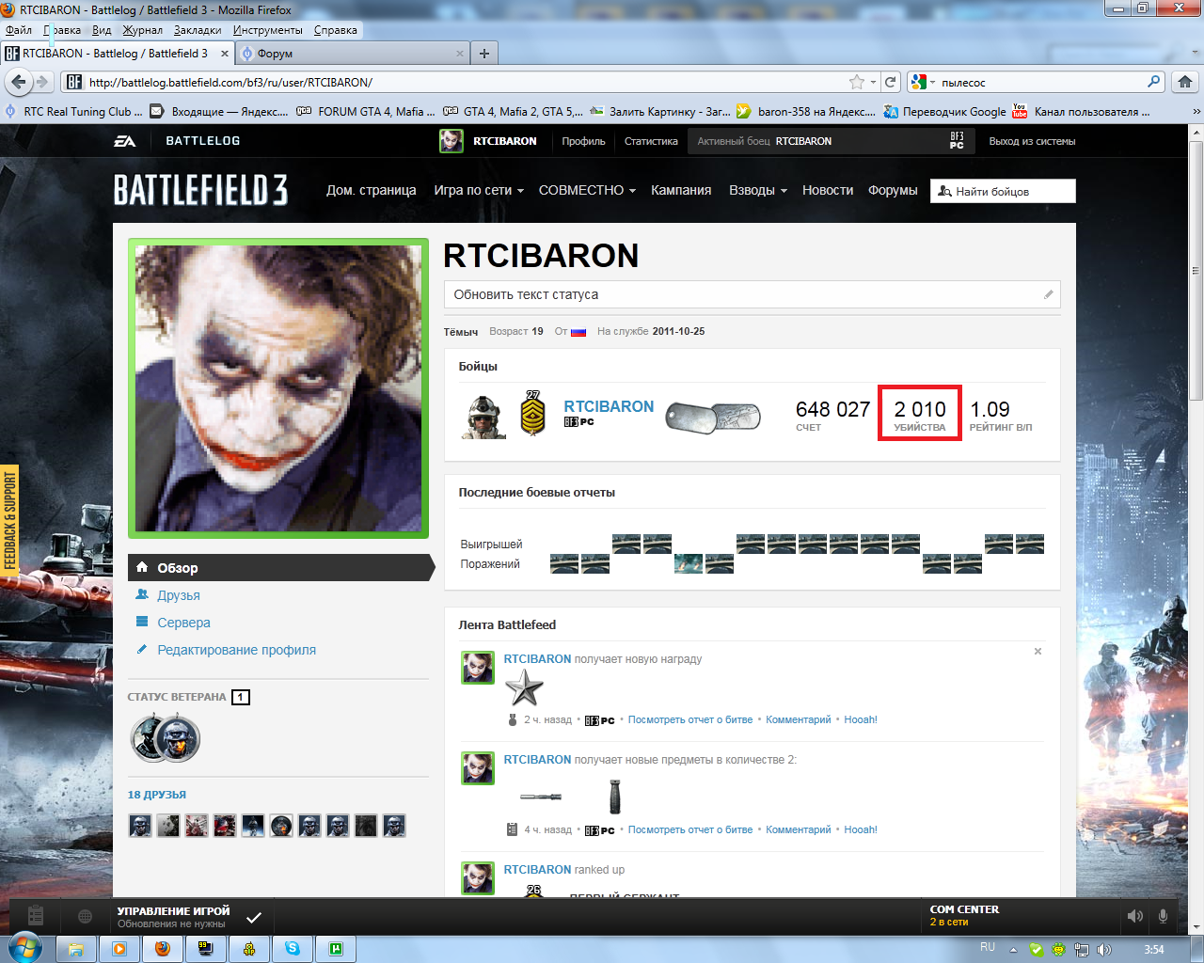
Task: Open the 'Feedback & Support' side tab
Action: 9,522
